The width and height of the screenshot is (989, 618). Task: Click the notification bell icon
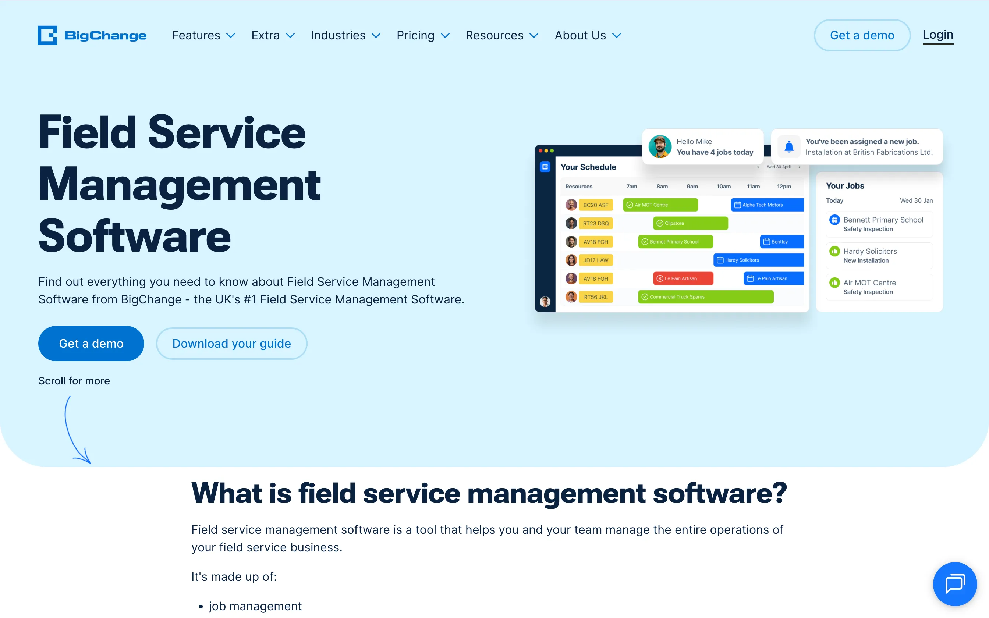click(789, 147)
